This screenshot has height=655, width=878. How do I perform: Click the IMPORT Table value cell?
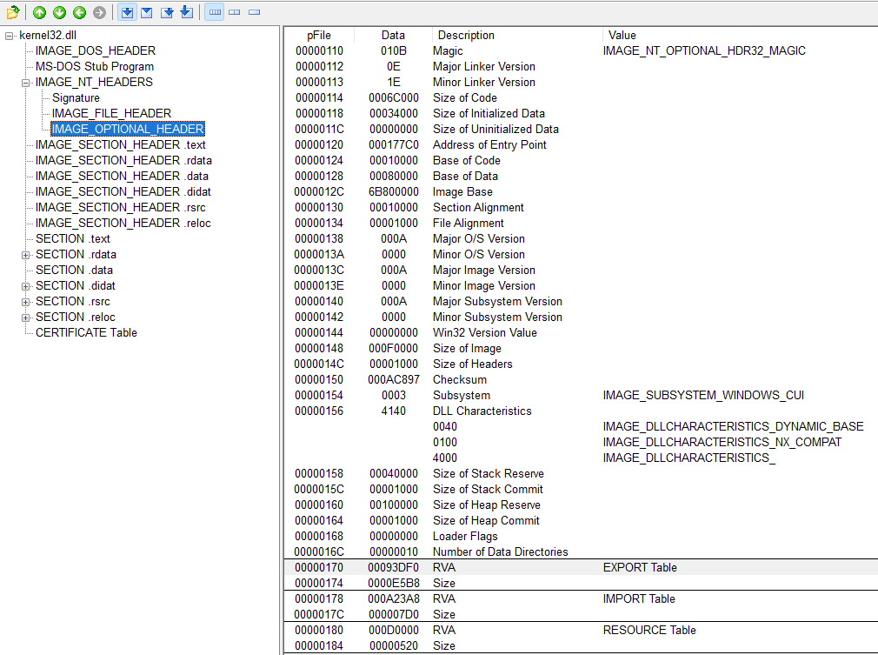639,599
